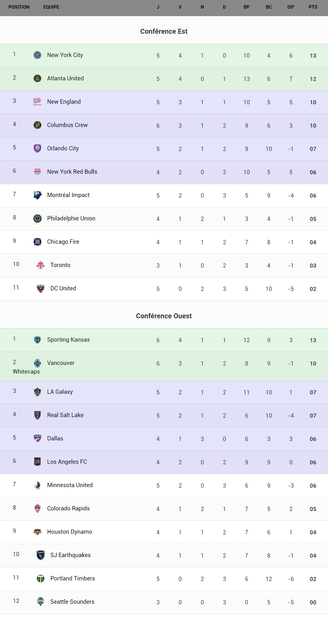
Task: Click the Los Angeles FC black crest
Action: pyautogui.click(x=37, y=462)
